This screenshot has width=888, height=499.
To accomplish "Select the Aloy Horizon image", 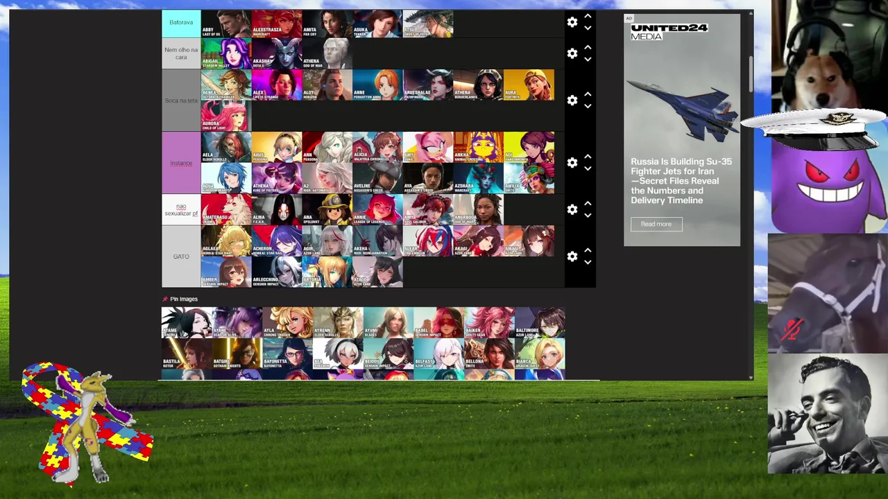I will coord(327,85).
